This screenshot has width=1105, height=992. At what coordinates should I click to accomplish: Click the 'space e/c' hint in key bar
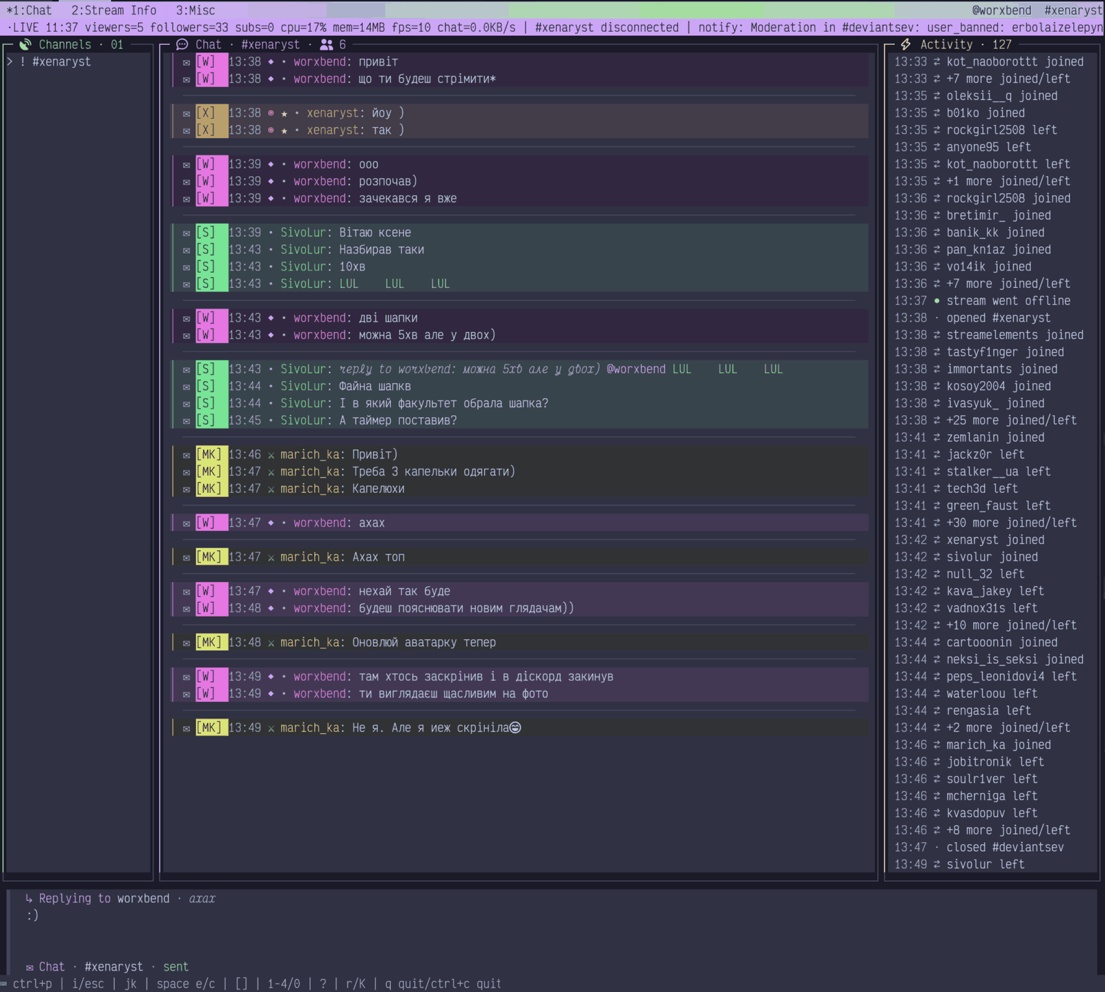click(x=186, y=984)
